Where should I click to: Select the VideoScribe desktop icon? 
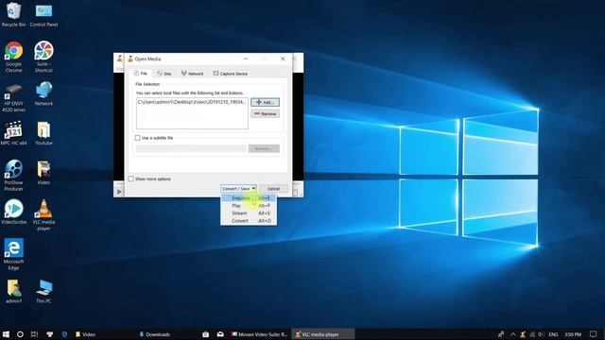pos(13,212)
